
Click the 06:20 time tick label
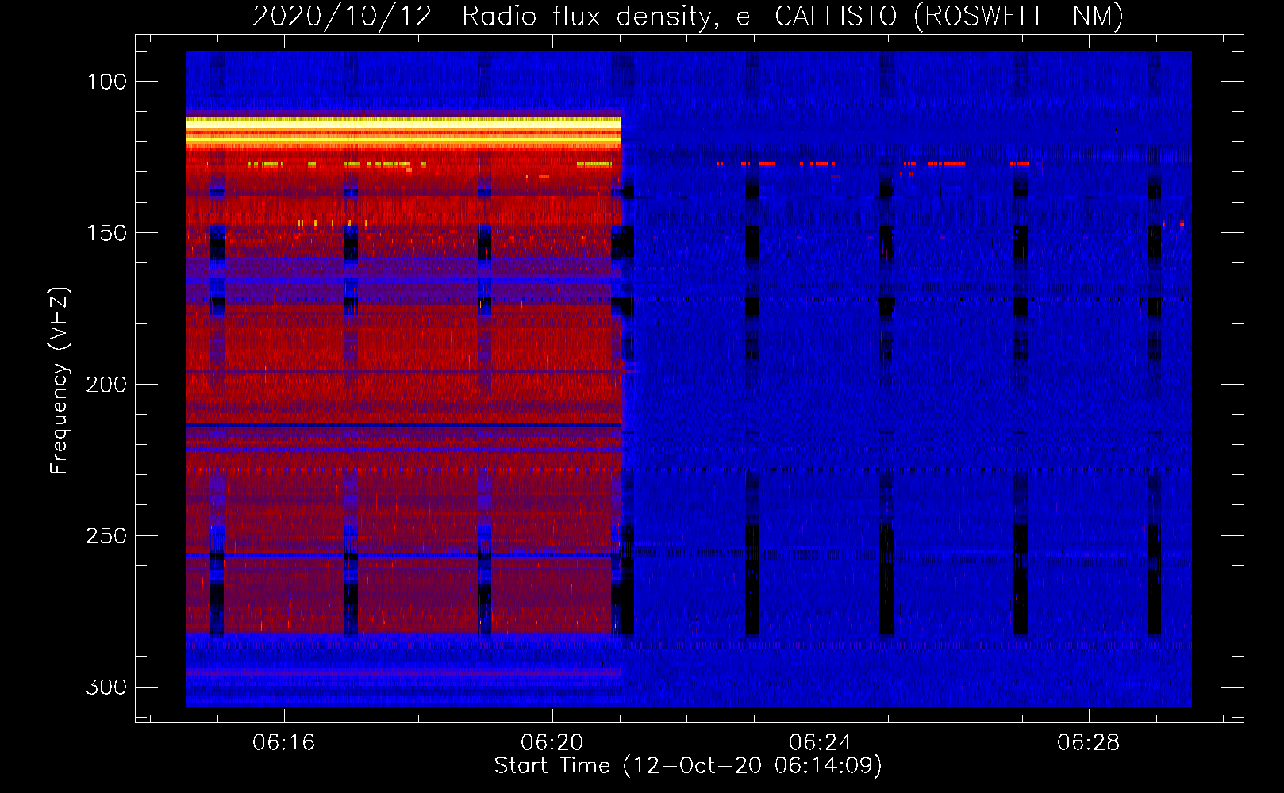(x=552, y=742)
